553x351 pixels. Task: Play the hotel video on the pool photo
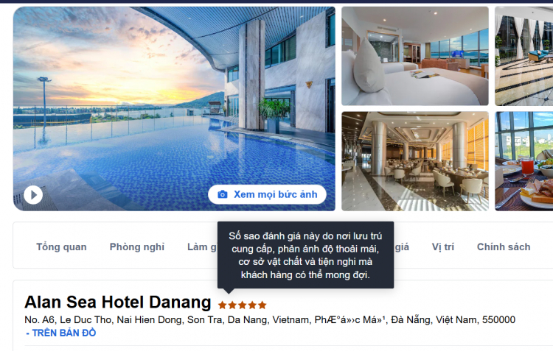pyautogui.click(x=33, y=195)
